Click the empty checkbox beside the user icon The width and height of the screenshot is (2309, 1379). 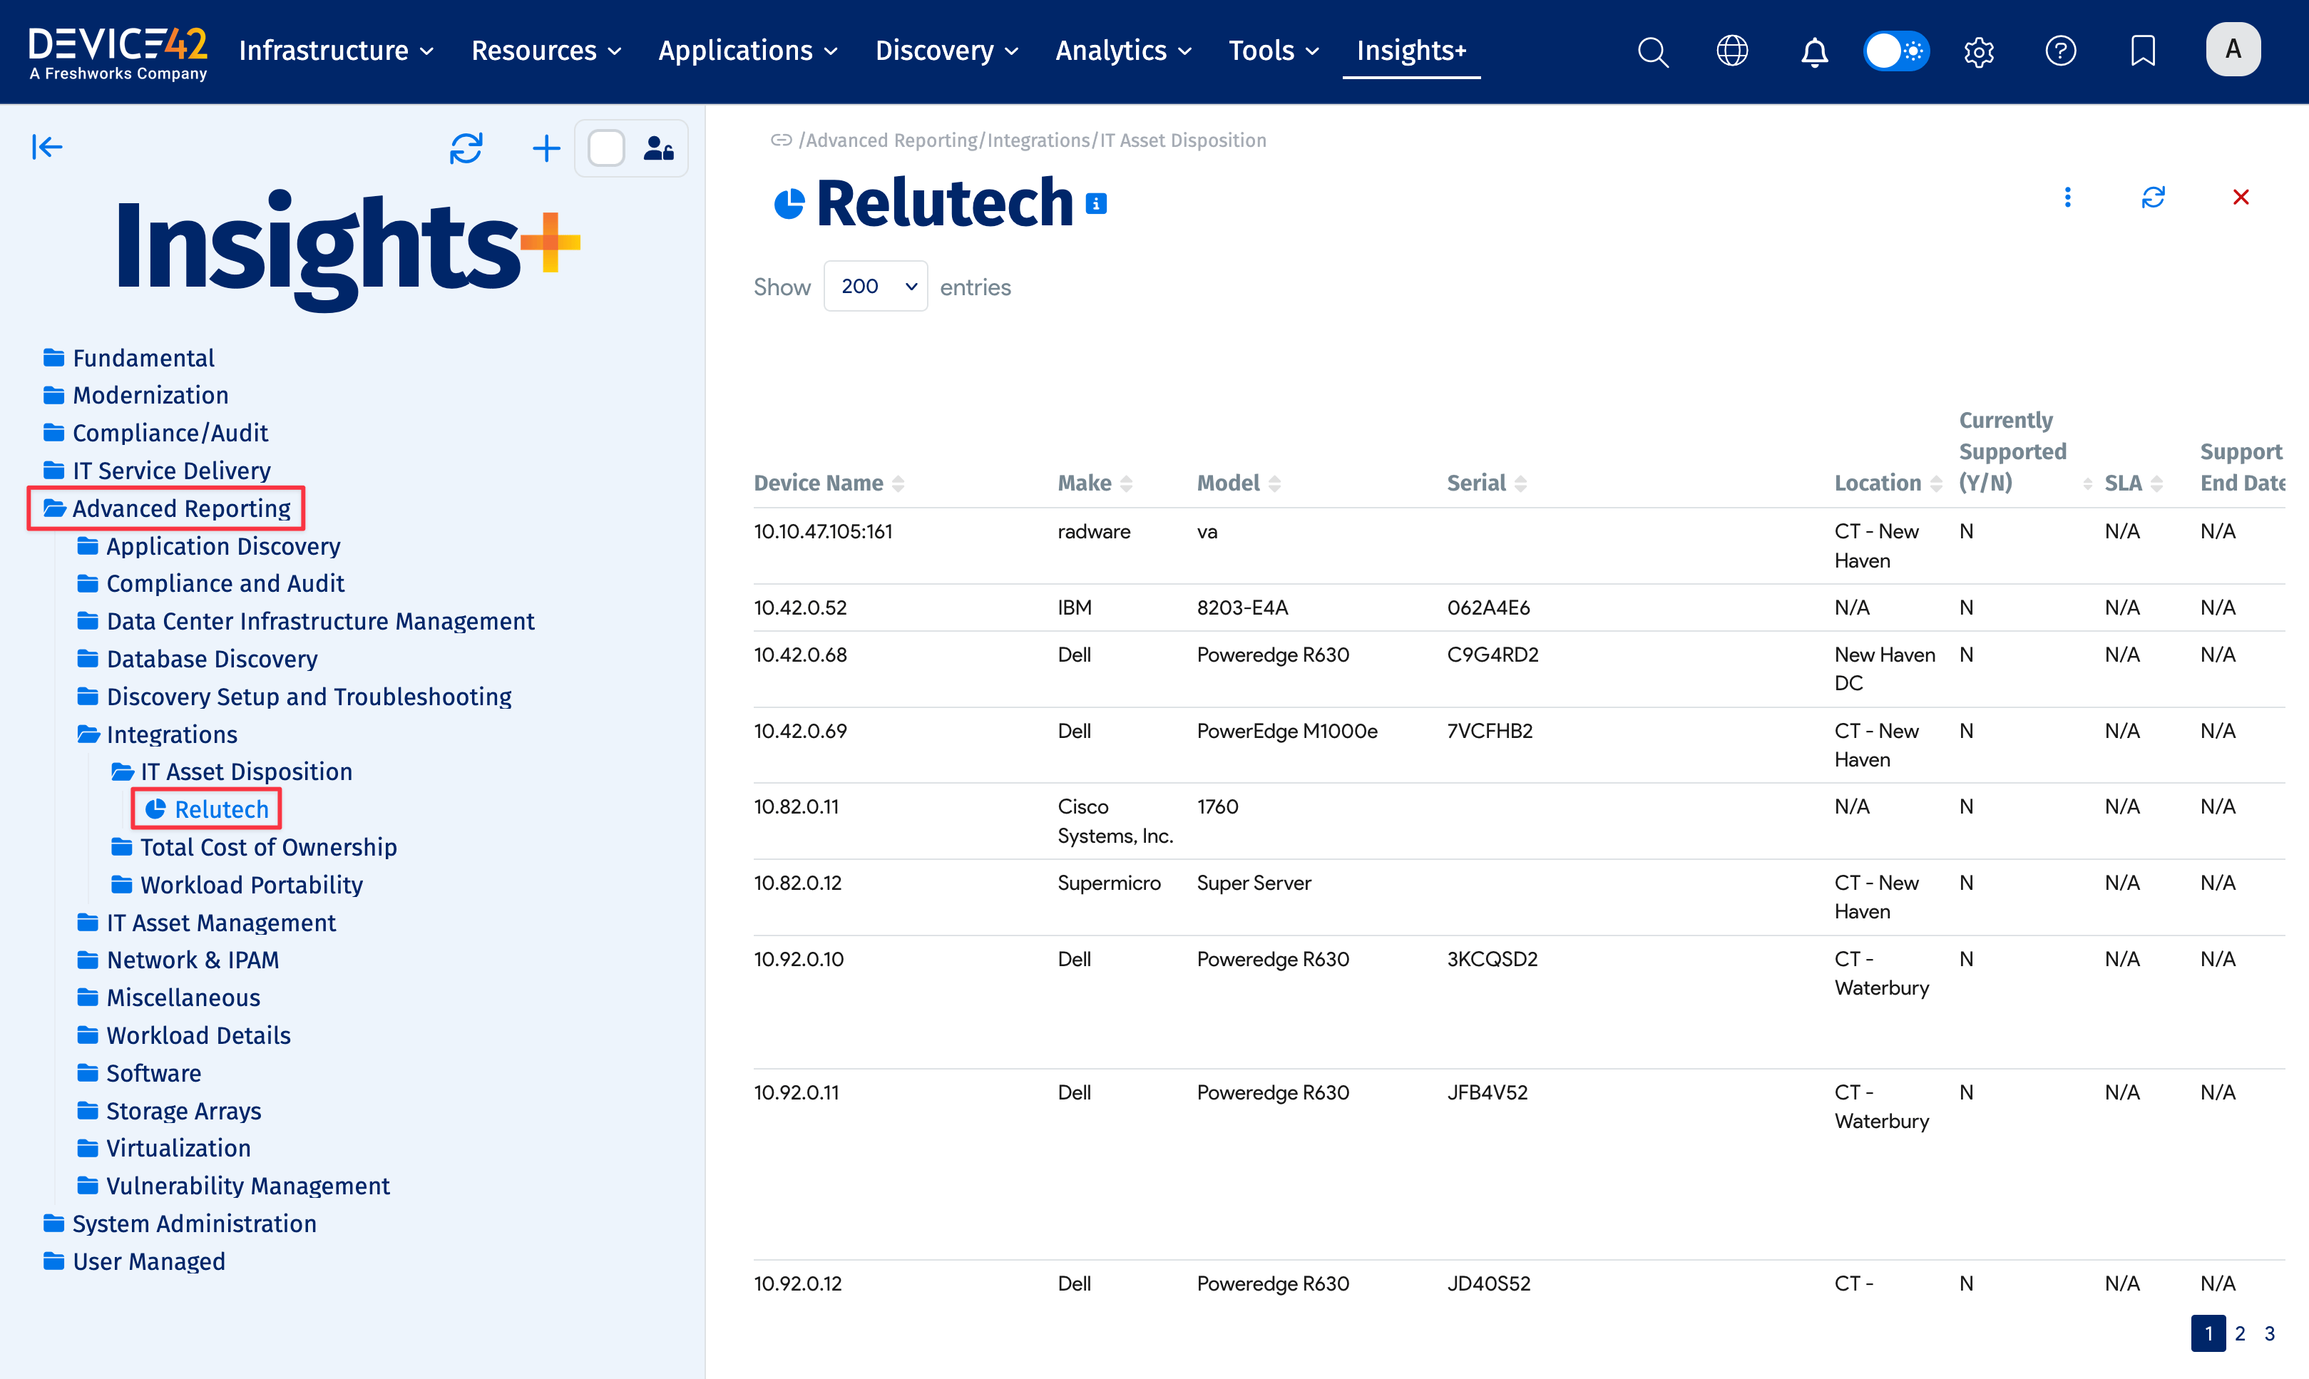[606, 148]
